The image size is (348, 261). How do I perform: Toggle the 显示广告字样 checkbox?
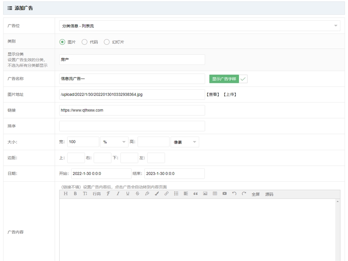click(243, 79)
